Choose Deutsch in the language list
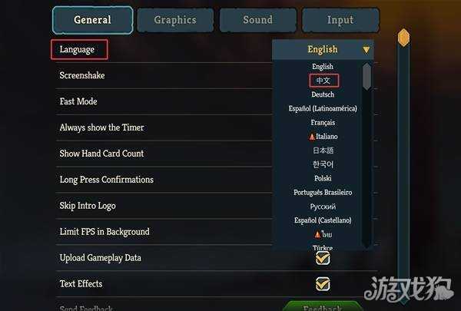This screenshot has height=311, width=461. point(323,94)
